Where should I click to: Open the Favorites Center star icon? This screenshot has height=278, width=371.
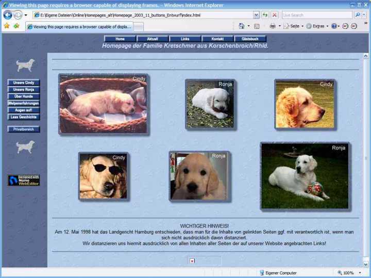tap(7, 26)
